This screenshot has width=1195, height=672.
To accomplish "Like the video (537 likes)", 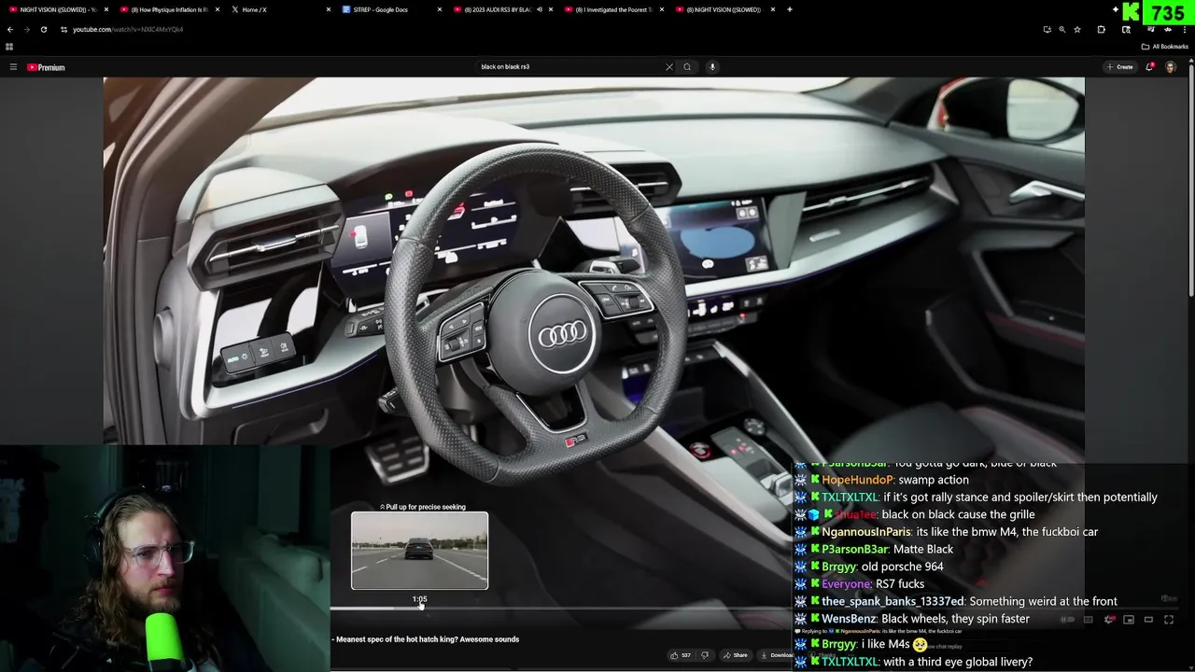I will click(680, 655).
